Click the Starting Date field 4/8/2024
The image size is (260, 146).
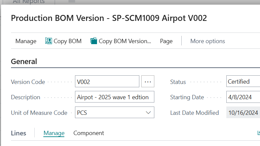(243, 97)
